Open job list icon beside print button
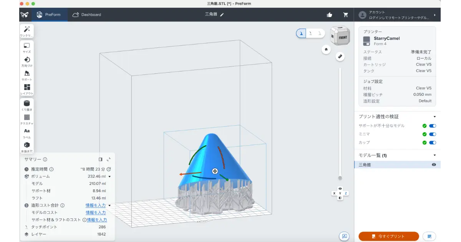Image resolution: width=461 pixels, height=242 pixels. [x=429, y=236]
